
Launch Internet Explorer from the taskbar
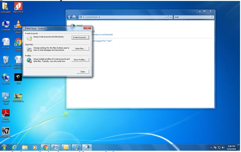click(14, 148)
